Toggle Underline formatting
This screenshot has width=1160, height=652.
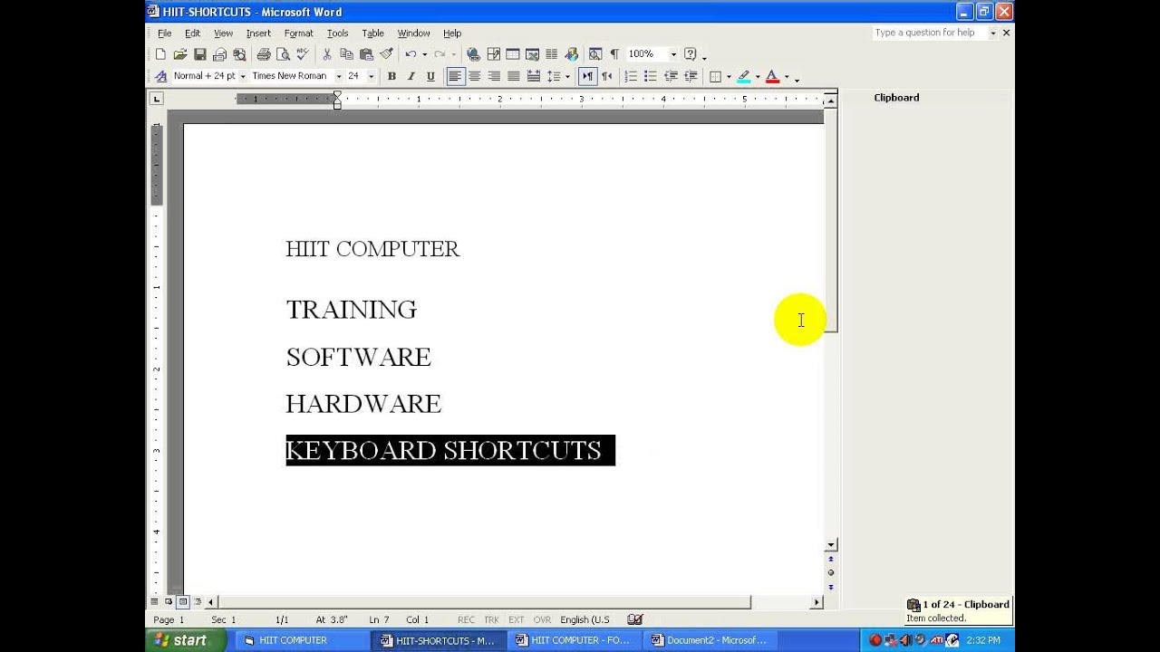430,76
